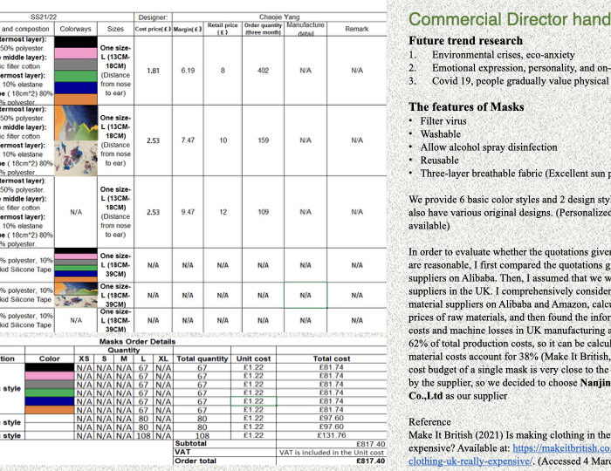The width and height of the screenshot is (611, 471).
Task: Click the mountain landscape design thumbnail beside 2.53
Action: point(76,123)
